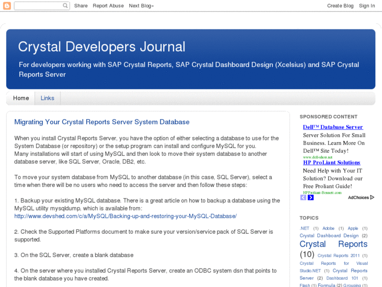382x287 pixels.
Task: Open the devshed MySQL backup article link
Action: (126, 216)
